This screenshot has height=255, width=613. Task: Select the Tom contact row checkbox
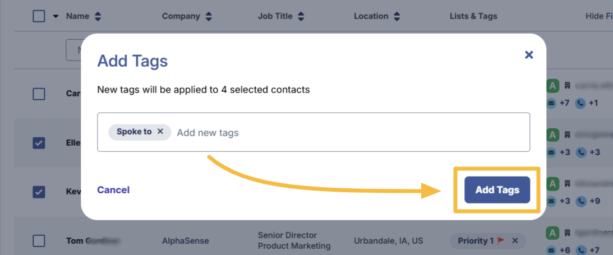click(x=39, y=241)
